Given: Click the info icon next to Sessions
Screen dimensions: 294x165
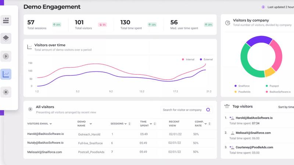Looking at the screenshot, I should tap(129, 124).
